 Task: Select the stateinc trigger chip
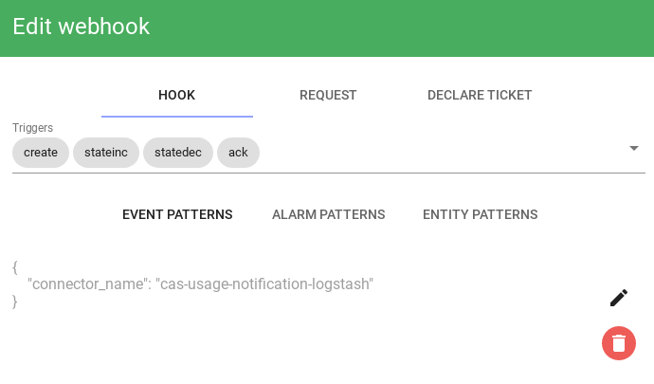click(x=106, y=153)
